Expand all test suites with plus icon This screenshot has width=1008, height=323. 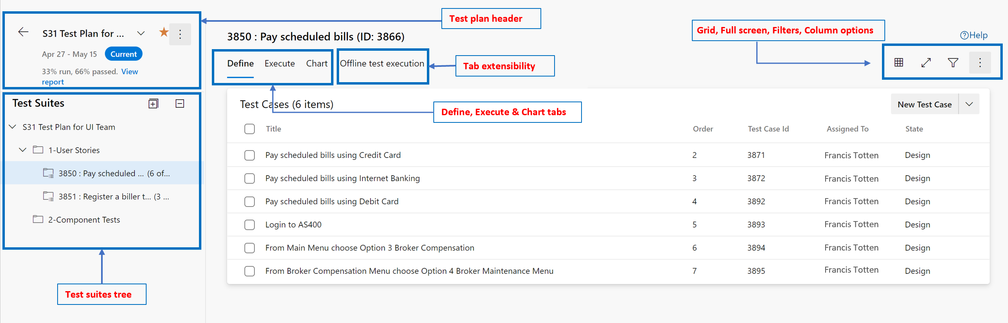(x=153, y=104)
